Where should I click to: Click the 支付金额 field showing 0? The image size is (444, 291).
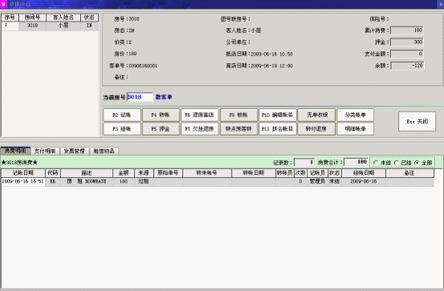coord(407,54)
